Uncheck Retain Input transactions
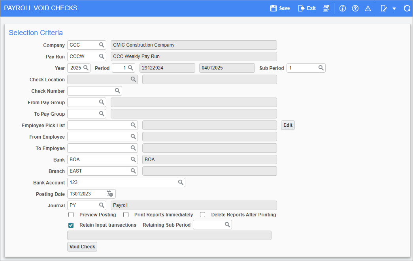Viewport: 413px width, 261px height. tap(71, 225)
